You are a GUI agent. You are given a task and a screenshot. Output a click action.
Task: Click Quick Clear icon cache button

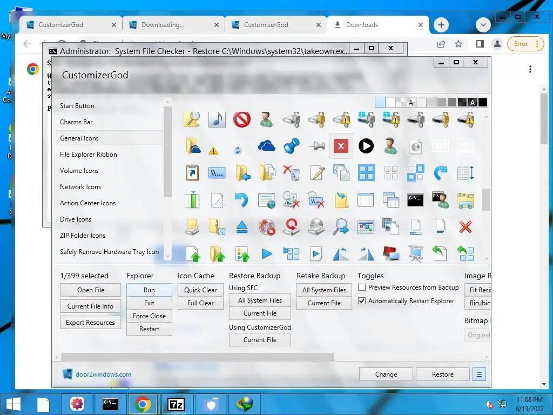click(x=200, y=290)
